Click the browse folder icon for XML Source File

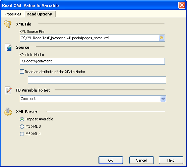162,38
